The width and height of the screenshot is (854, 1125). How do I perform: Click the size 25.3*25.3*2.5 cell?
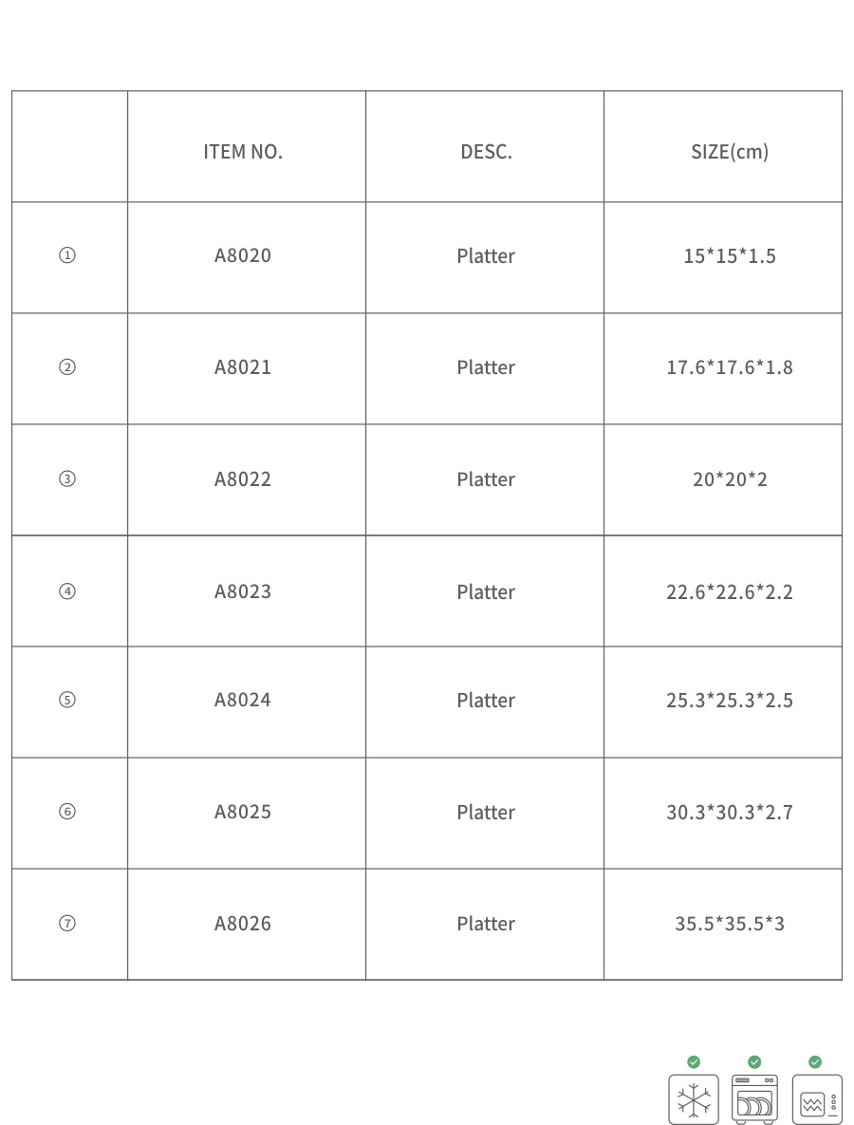coord(730,701)
